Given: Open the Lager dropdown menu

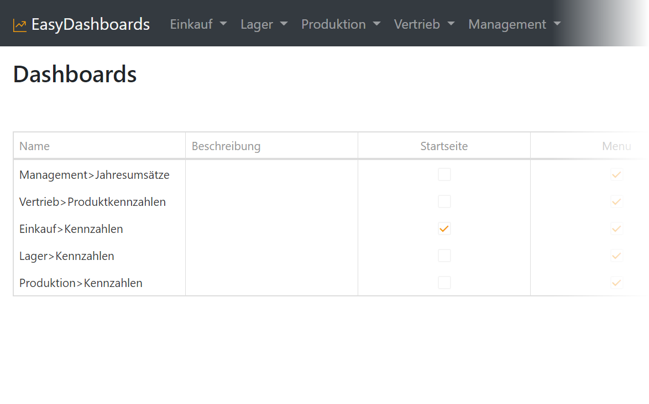Looking at the screenshot, I should [x=264, y=24].
